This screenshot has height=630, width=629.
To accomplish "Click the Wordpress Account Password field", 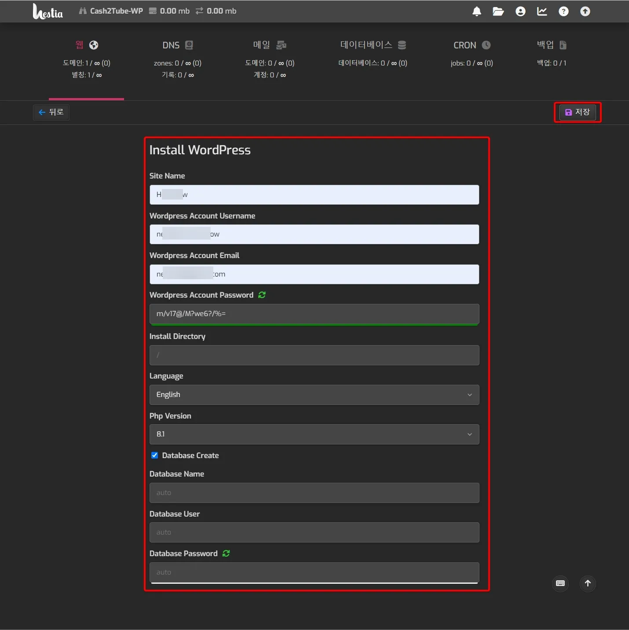I will (x=314, y=314).
